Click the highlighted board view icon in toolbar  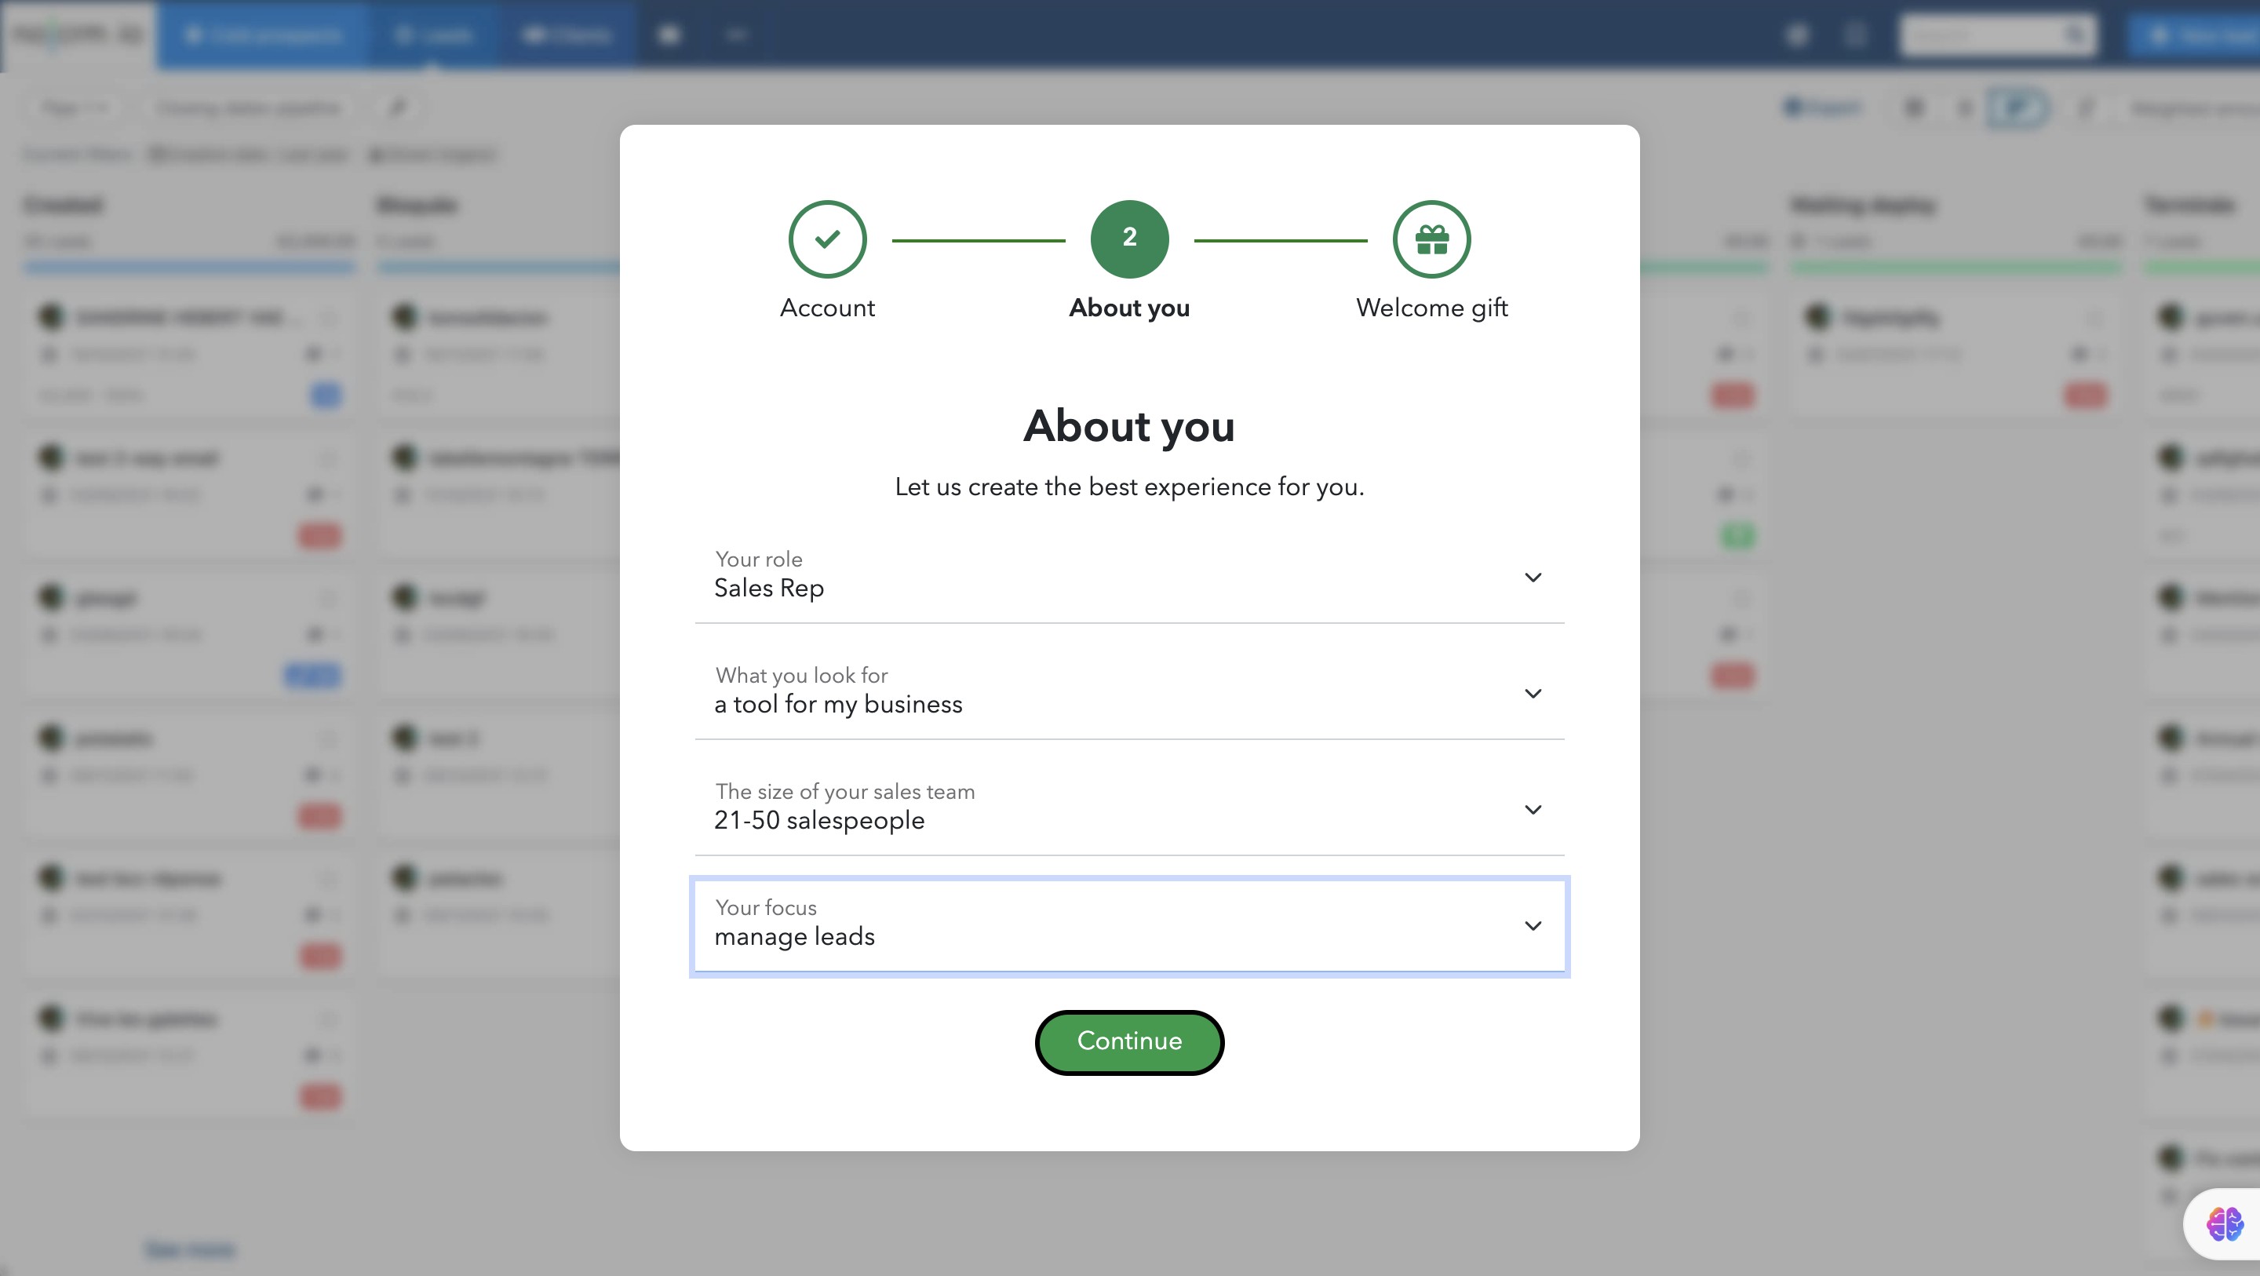tap(2017, 108)
